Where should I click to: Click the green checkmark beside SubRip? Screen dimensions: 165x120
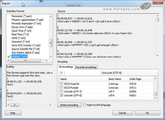coord(9,56)
